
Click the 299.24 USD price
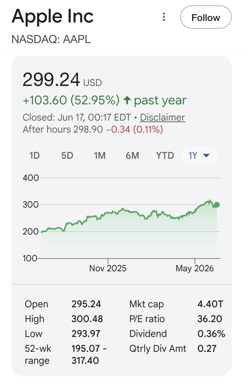tap(62, 80)
